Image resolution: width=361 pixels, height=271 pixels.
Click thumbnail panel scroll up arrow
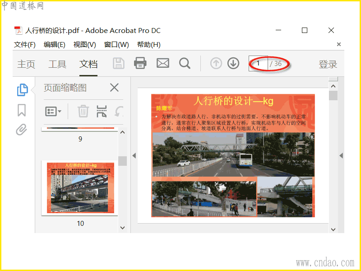coord(122,132)
